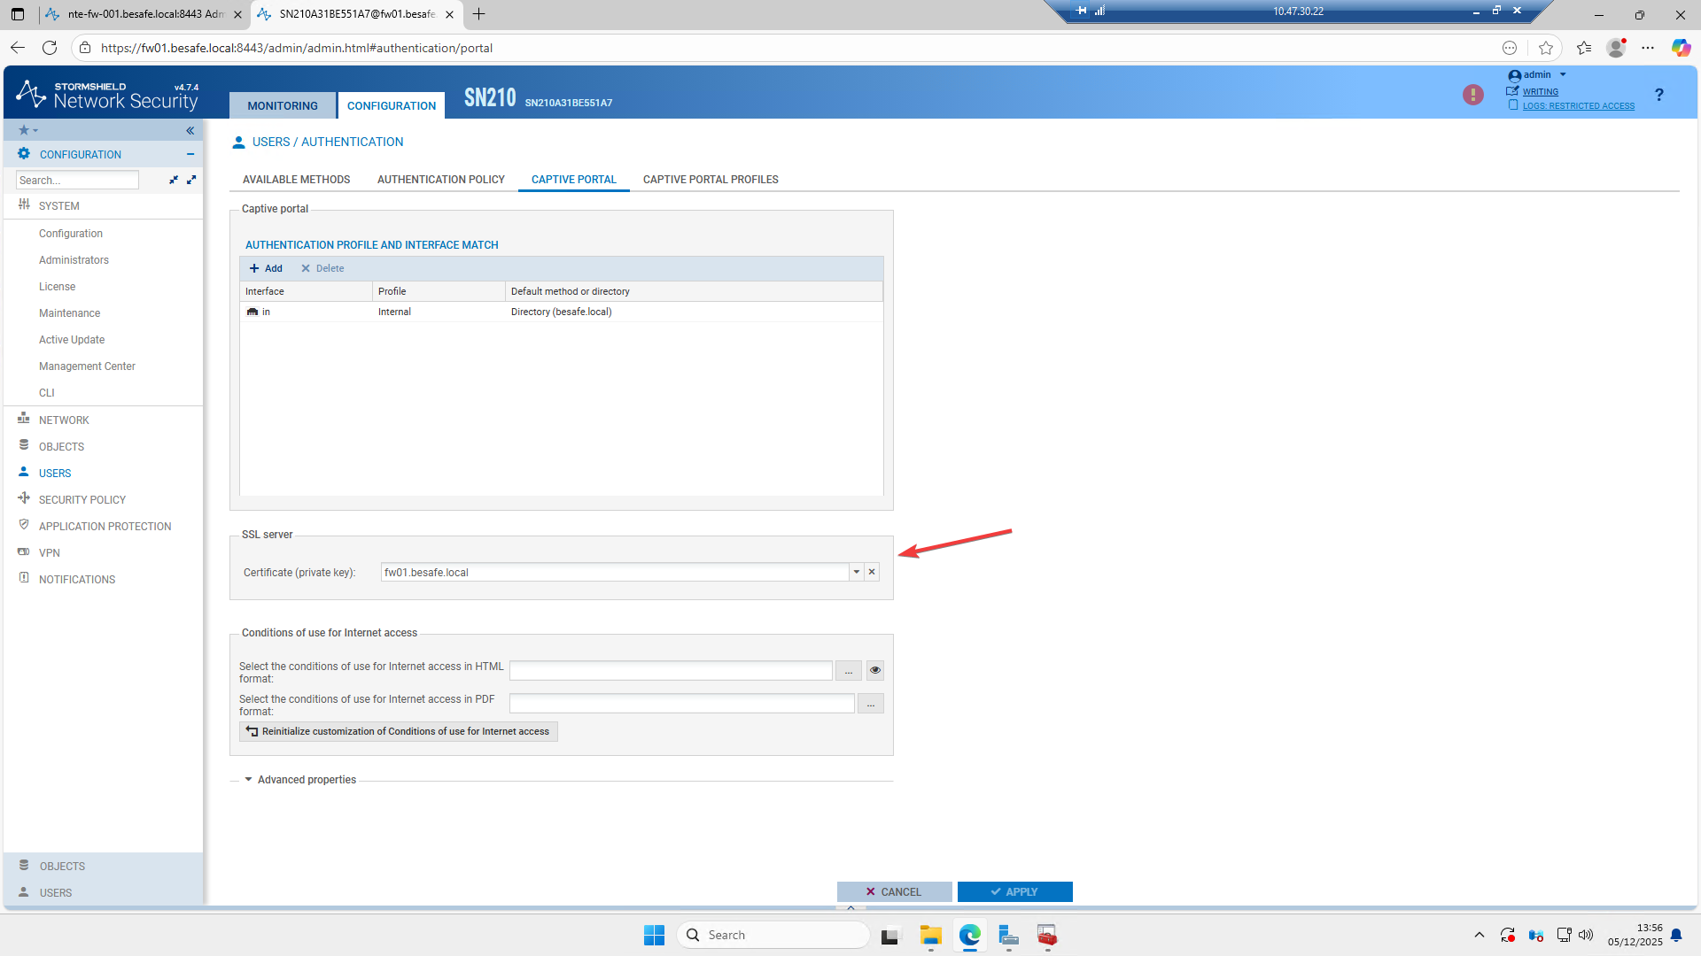Image resolution: width=1701 pixels, height=956 pixels.
Task: Click Delete in interface match table
Action: (x=322, y=268)
